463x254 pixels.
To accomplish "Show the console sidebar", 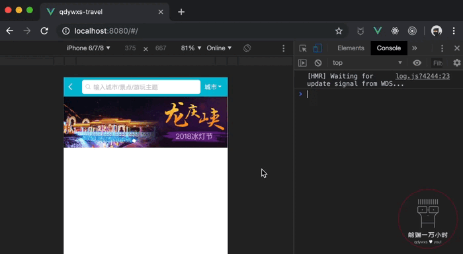I will click(302, 63).
